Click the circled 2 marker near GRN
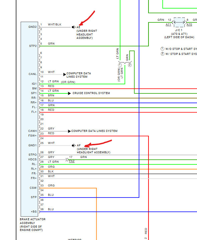Viewport: 197px width, 240px height. click(130, 65)
